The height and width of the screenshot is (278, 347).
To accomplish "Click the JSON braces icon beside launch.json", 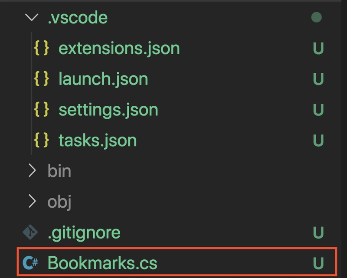I will (41, 79).
